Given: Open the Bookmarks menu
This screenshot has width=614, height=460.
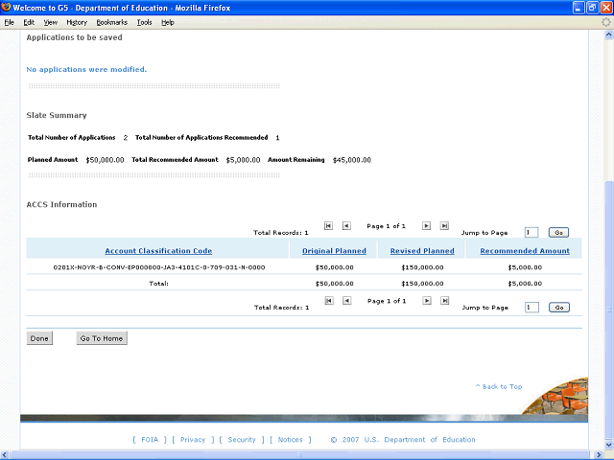Looking at the screenshot, I should point(112,22).
